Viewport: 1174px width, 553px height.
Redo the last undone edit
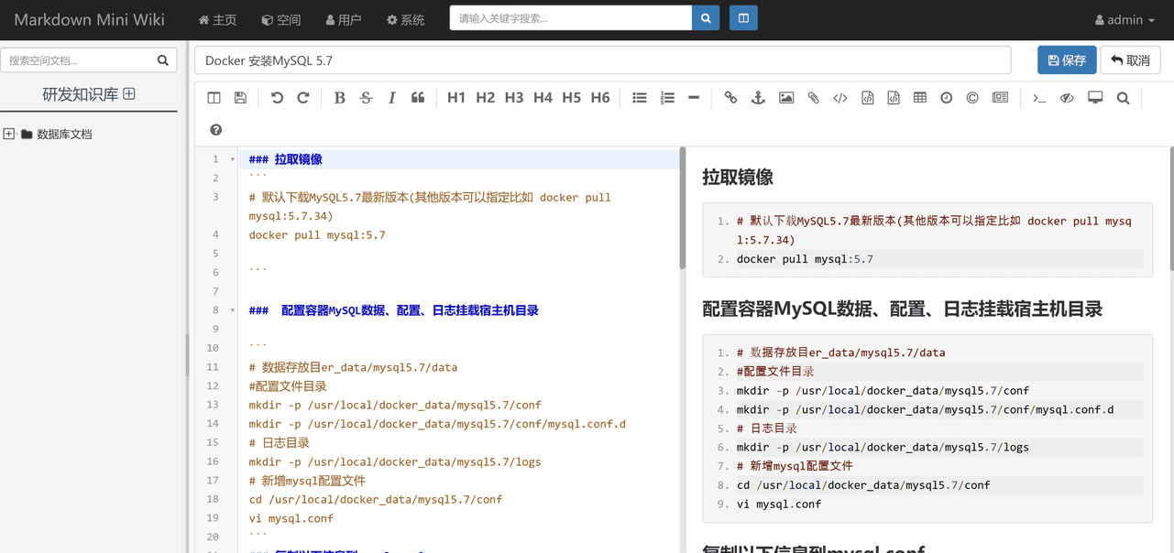tap(303, 98)
